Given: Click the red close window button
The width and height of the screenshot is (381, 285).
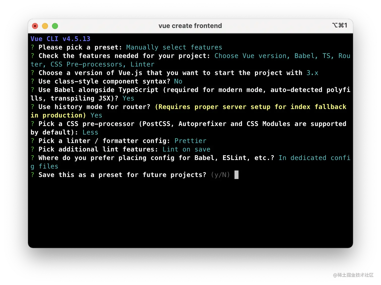Looking at the screenshot, I should (35, 26).
